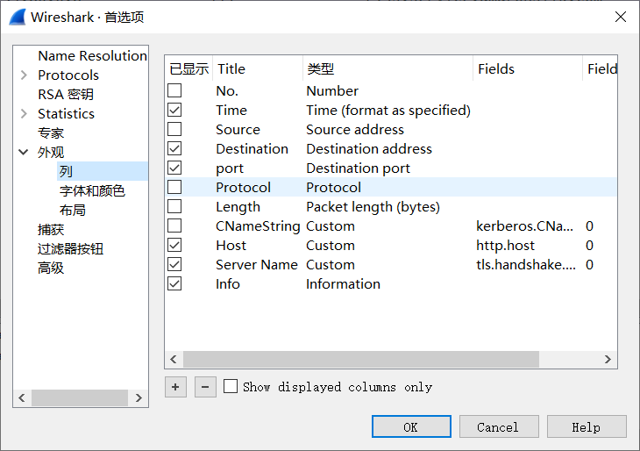This screenshot has height=451, width=640.
Task: Select the 'tls.handshake....' field cell
Action: [526, 265]
